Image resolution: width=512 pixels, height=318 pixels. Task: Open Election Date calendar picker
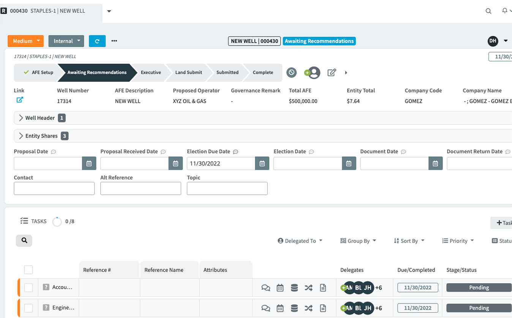[x=349, y=164]
